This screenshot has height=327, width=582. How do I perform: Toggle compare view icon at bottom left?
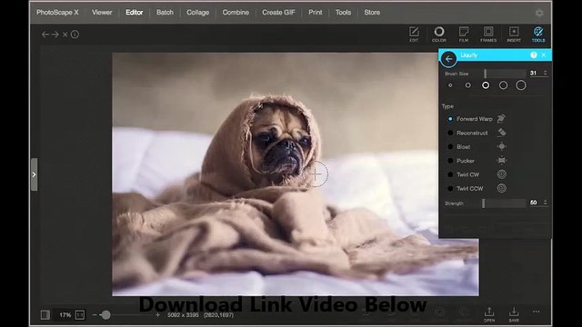45,315
